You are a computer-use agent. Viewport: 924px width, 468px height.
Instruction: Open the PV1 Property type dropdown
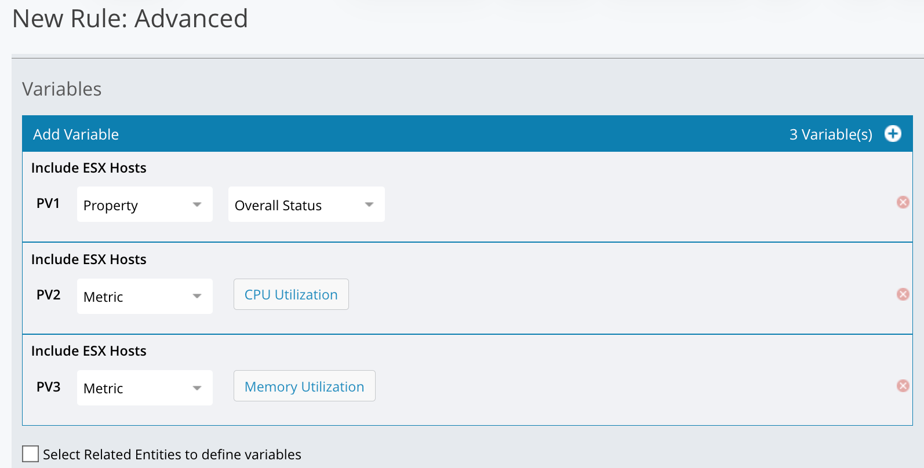[144, 204]
